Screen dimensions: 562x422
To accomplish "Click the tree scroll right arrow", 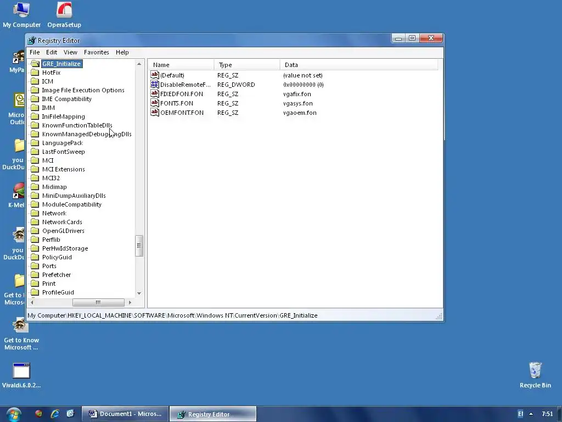I will point(130,302).
